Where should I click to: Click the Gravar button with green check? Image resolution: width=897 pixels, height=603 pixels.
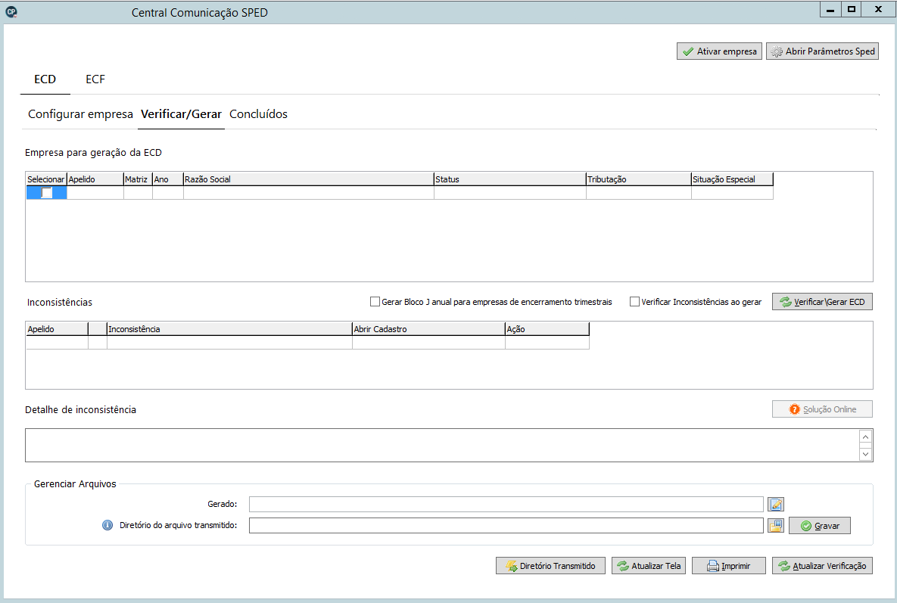(x=819, y=526)
